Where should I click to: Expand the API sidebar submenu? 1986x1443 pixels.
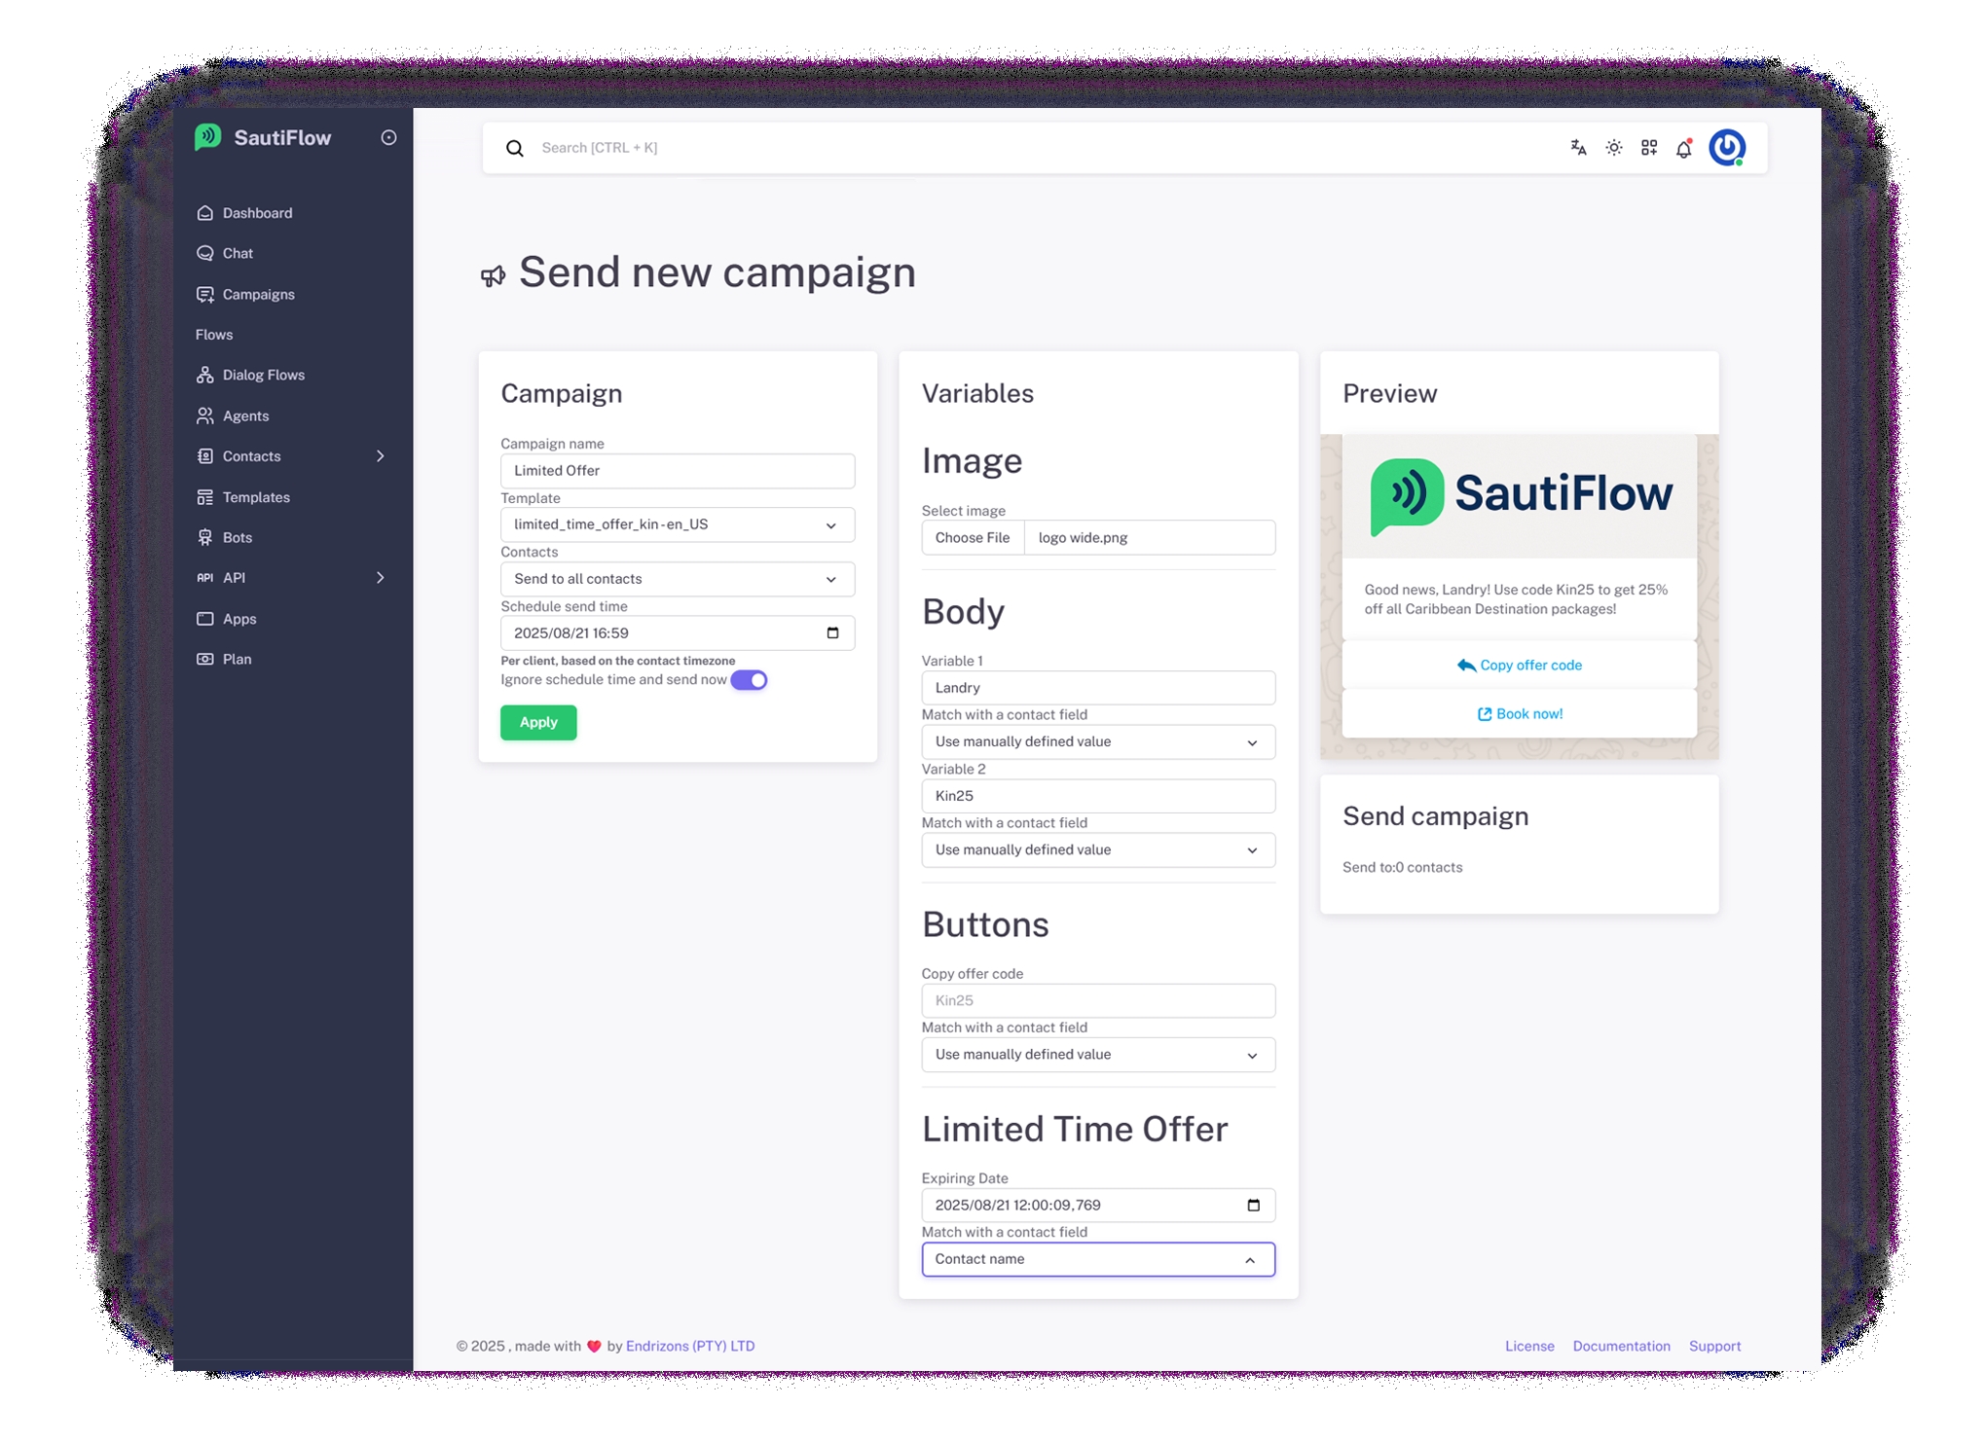380,578
